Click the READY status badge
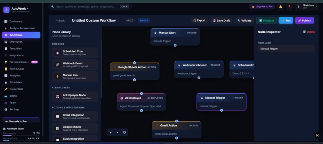 coord(144,20)
